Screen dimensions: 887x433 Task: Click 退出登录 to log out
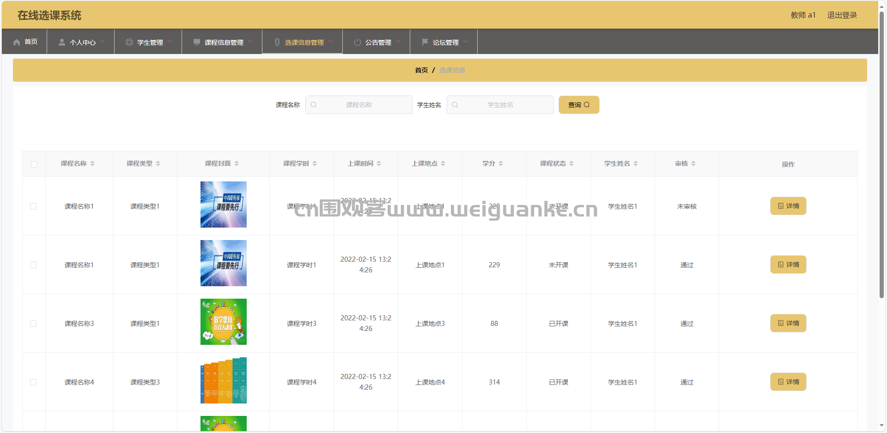tap(842, 15)
